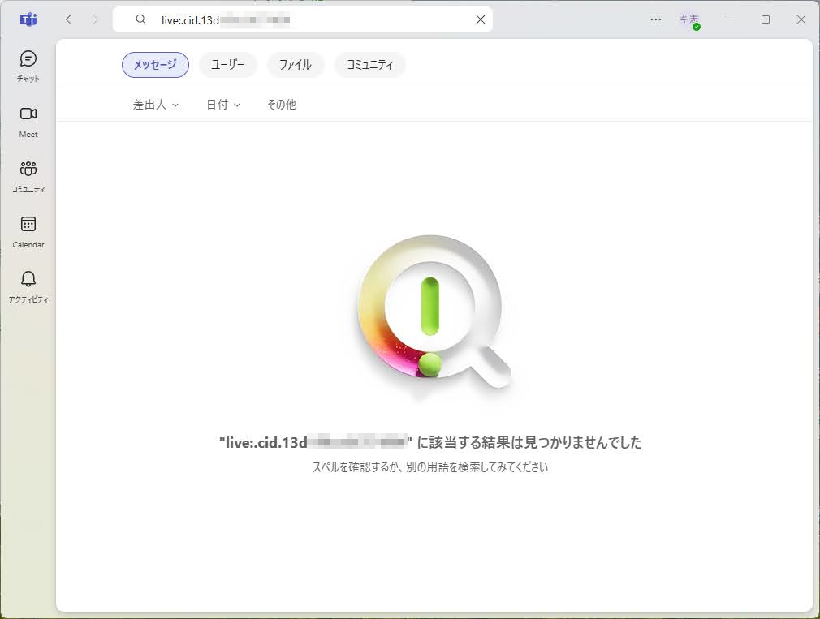Open the その他 more filters option
820x619 pixels.
[x=282, y=105]
